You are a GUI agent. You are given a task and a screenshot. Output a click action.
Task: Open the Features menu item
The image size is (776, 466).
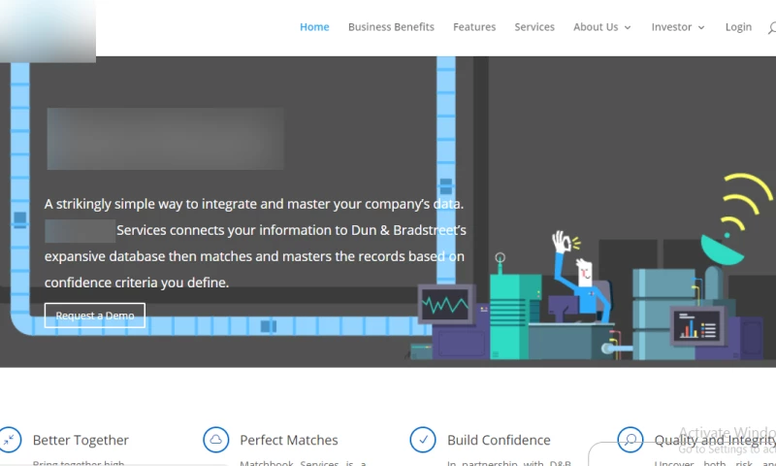coord(474,27)
